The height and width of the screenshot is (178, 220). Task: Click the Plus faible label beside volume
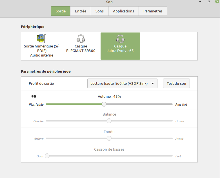(36, 105)
